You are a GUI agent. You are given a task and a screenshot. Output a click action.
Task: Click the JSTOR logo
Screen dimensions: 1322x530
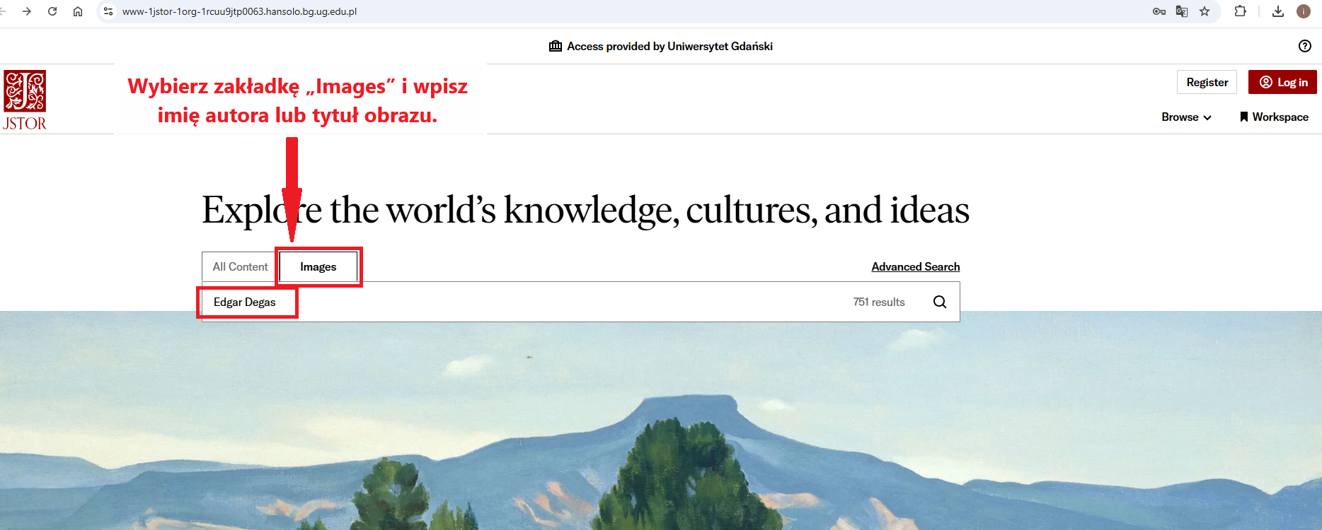pyautogui.click(x=25, y=100)
